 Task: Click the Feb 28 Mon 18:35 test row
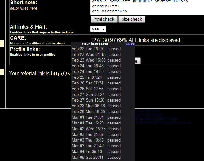(x=96, y=112)
